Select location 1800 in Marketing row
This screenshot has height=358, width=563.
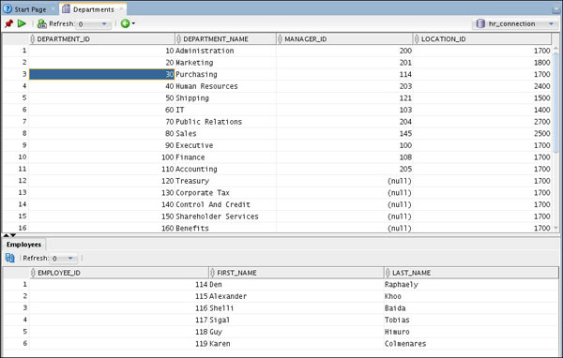[x=482, y=63]
